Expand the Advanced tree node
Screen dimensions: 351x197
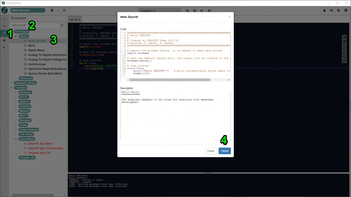click(16, 78)
